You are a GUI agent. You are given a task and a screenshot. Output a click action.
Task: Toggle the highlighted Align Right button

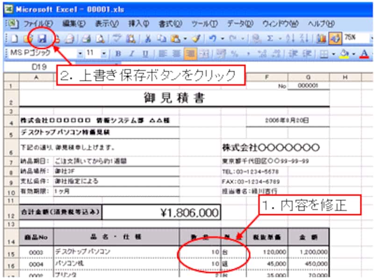[190, 54]
